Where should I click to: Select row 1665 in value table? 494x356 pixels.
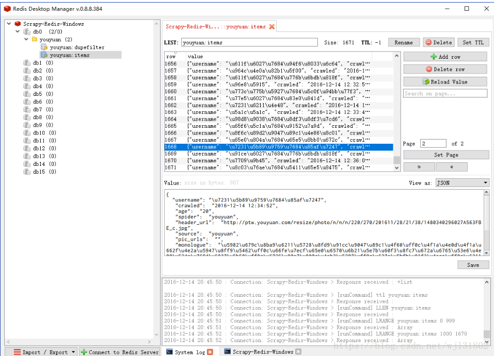coord(279,126)
